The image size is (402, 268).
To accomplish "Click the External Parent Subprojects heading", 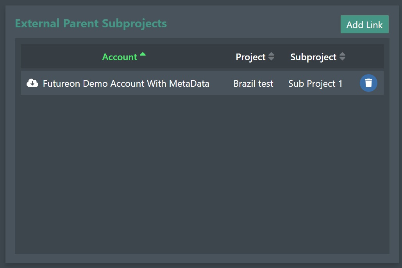I will click(x=91, y=23).
